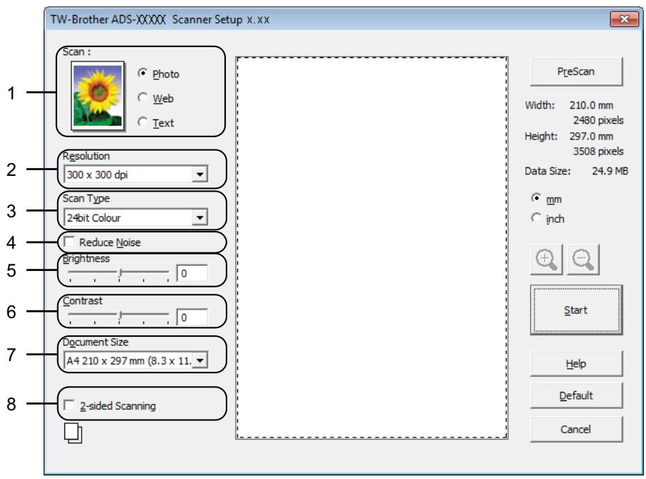Screen dimensions: 646x479
Task: Open Help for scanner setup
Action: (x=576, y=363)
